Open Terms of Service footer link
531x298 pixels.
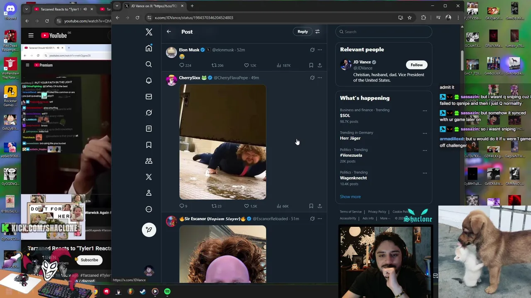351,211
